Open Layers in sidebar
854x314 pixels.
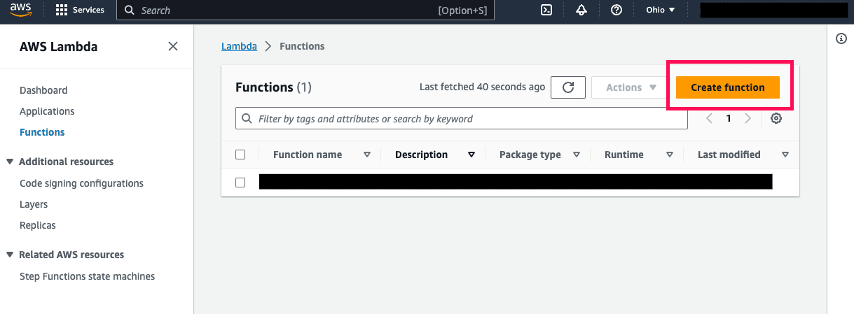point(34,204)
